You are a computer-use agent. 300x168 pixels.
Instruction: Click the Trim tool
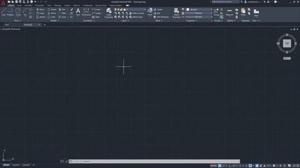[x=62, y=9]
